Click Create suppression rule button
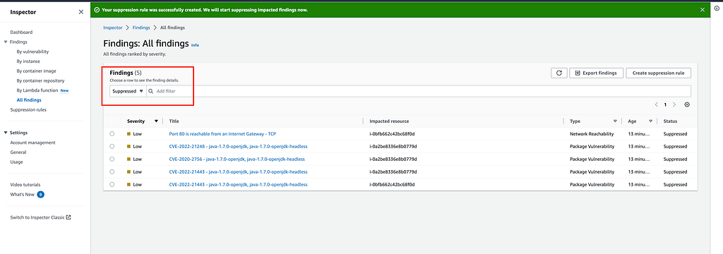This screenshot has width=723, height=254. click(x=659, y=73)
